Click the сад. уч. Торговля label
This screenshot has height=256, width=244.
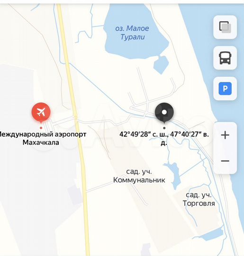click(199, 199)
